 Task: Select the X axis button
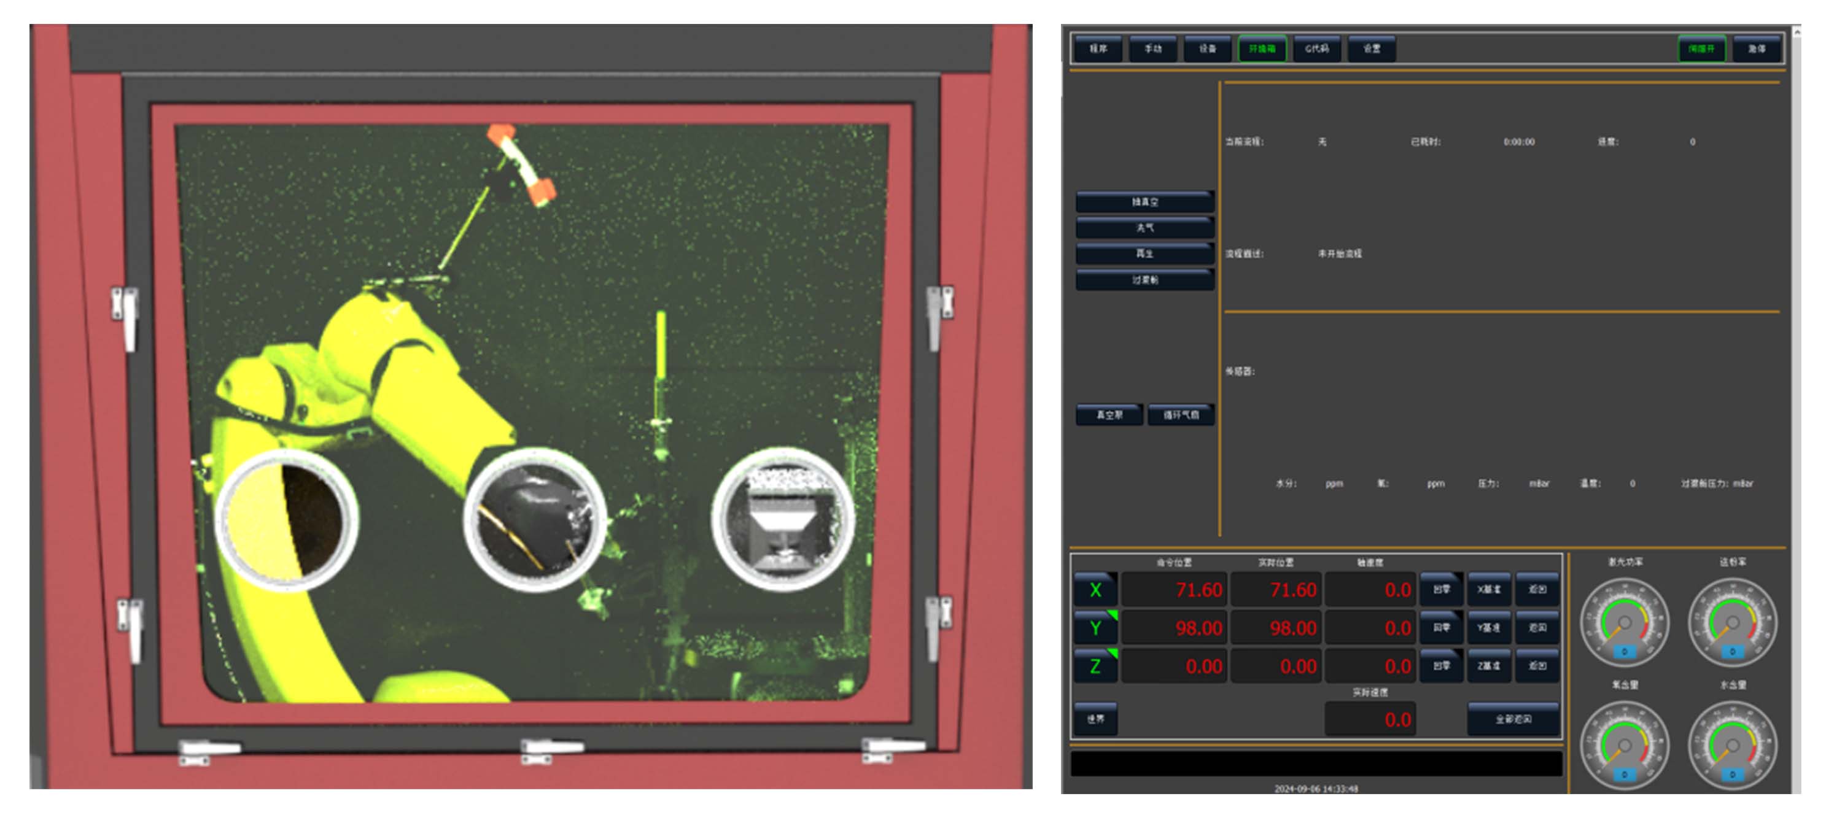tap(1095, 590)
